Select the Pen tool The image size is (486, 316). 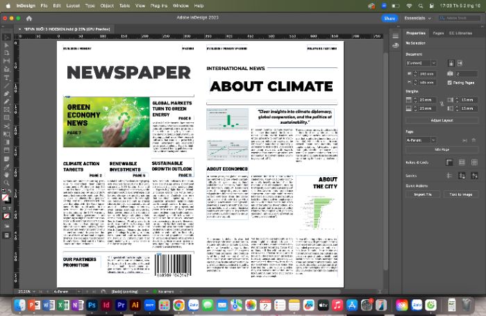(x=6, y=94)
